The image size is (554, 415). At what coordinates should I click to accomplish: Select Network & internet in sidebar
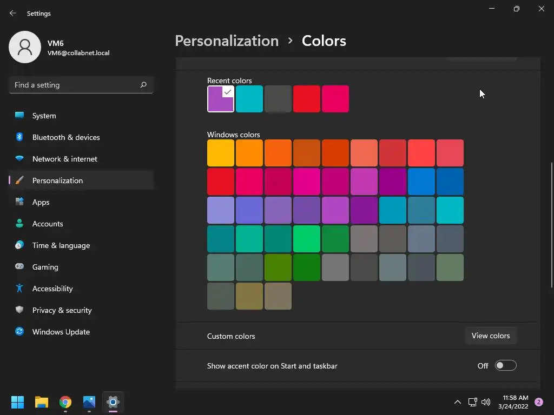[65, 159]
